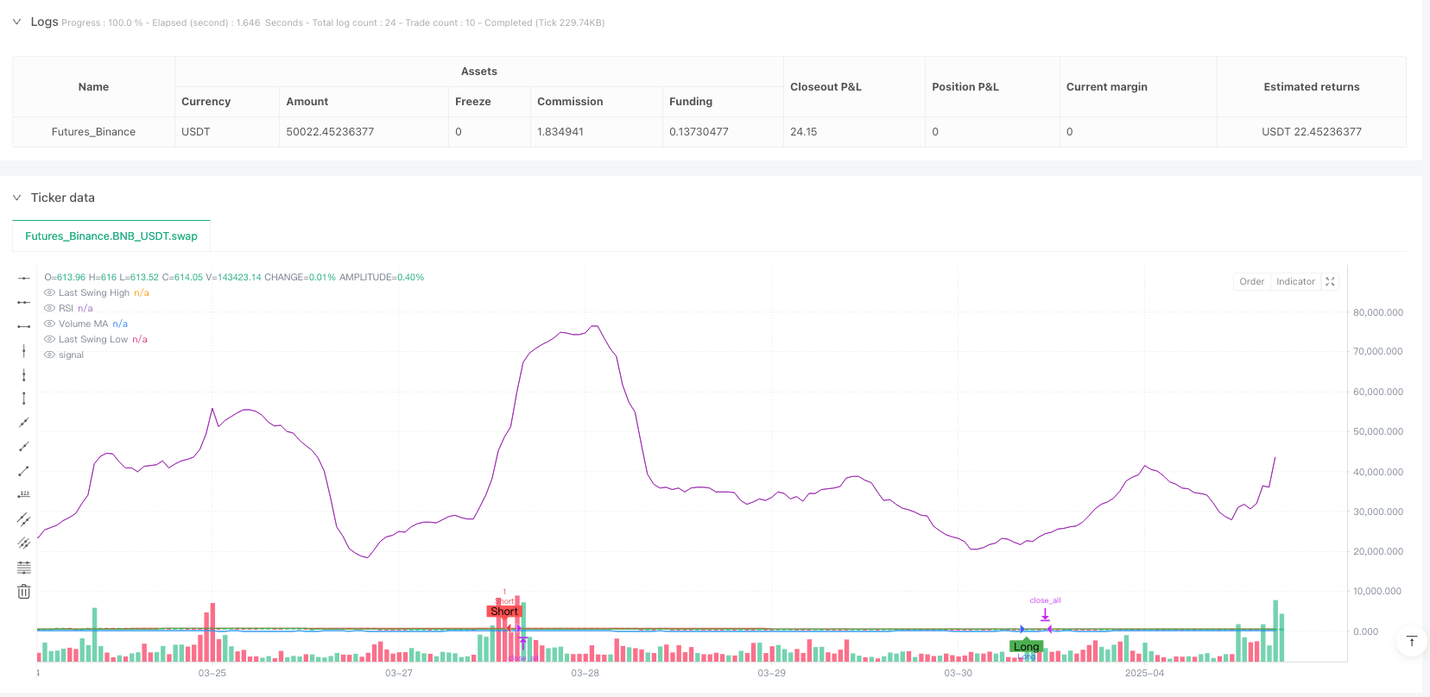Select the parallel channel lines tool
The width and height of the screenshot is (1430, 697).
tap(24, 519)
